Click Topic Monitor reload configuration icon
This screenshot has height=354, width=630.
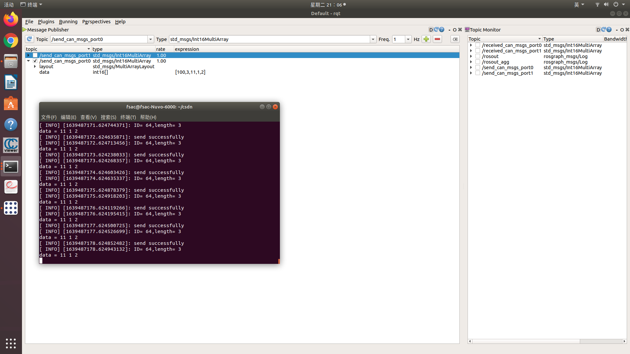pos(603,29)
